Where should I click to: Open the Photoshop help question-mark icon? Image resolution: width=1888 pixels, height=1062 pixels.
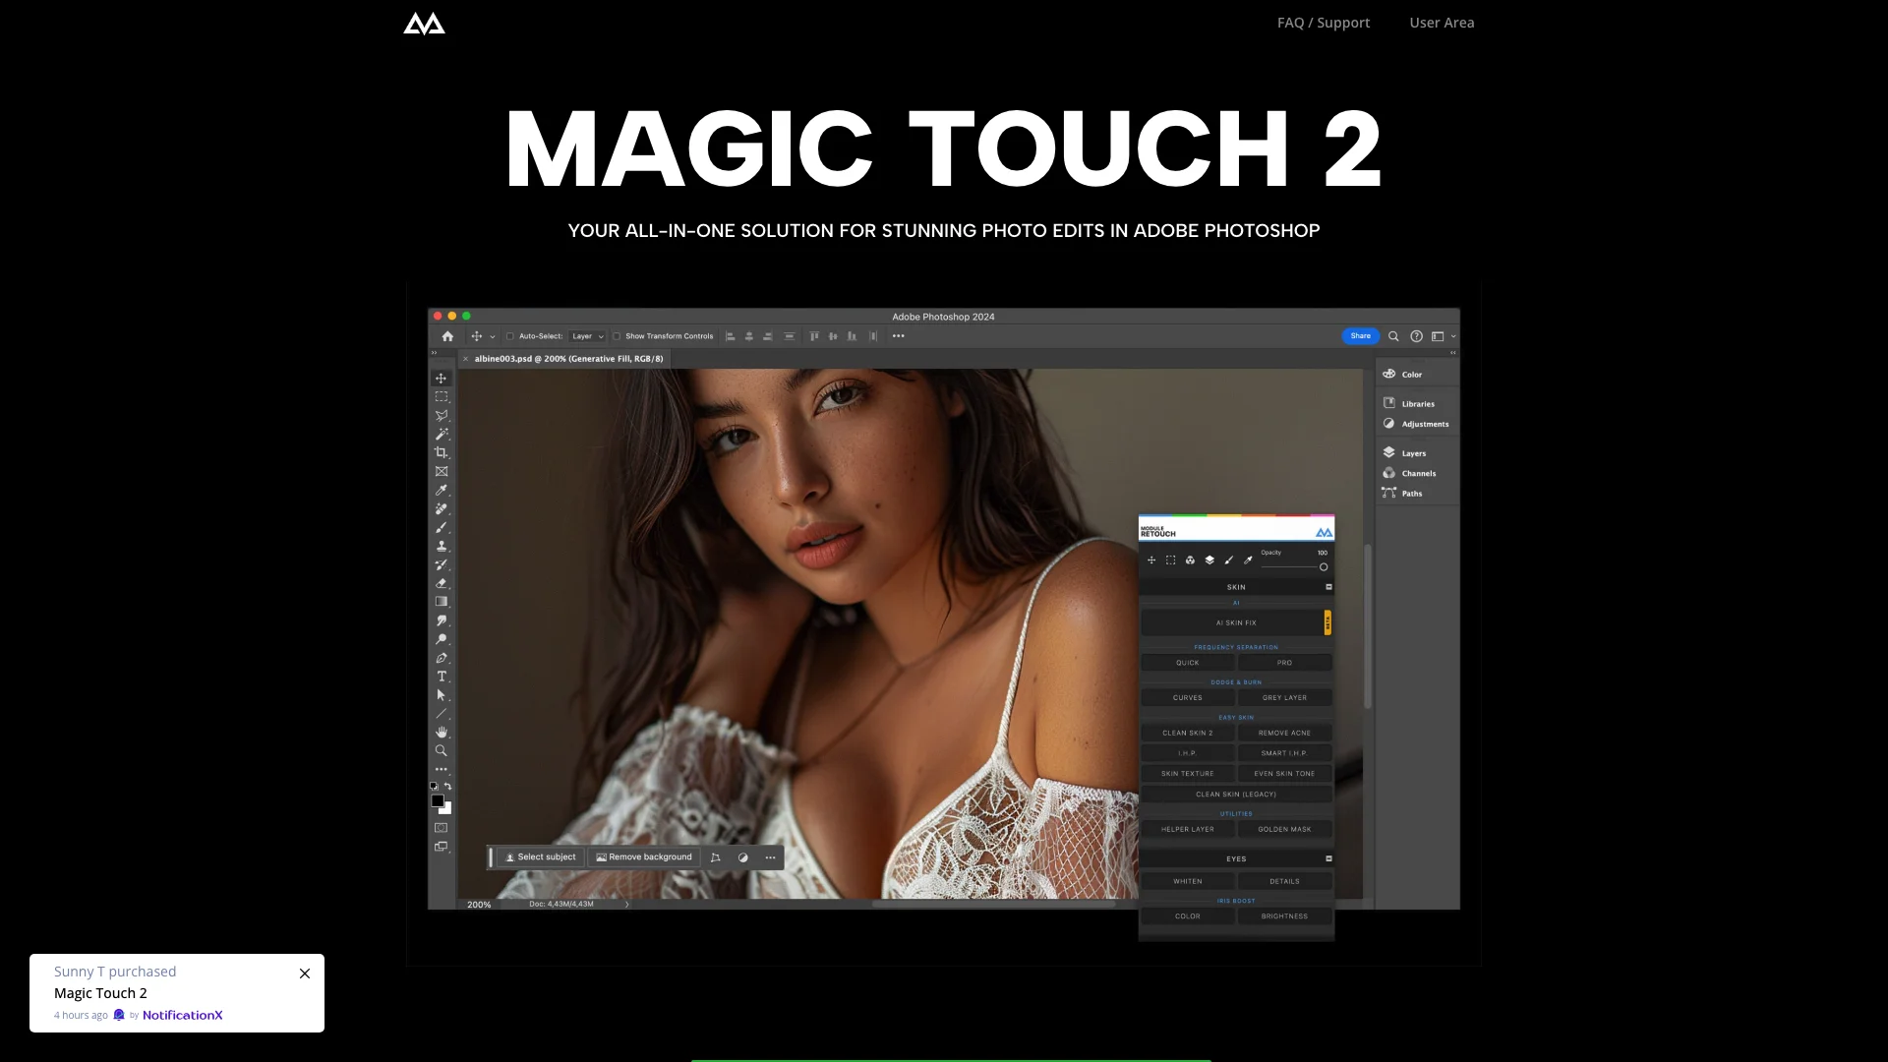coord(1417,336)
